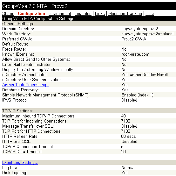This screenshot has height=176, width=176.
Task: Click the eDirectory Authenticated label
Action: coord(25,74)
